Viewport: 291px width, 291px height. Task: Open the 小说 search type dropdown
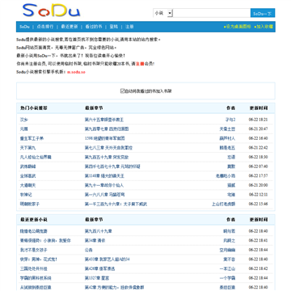(163, 13)
